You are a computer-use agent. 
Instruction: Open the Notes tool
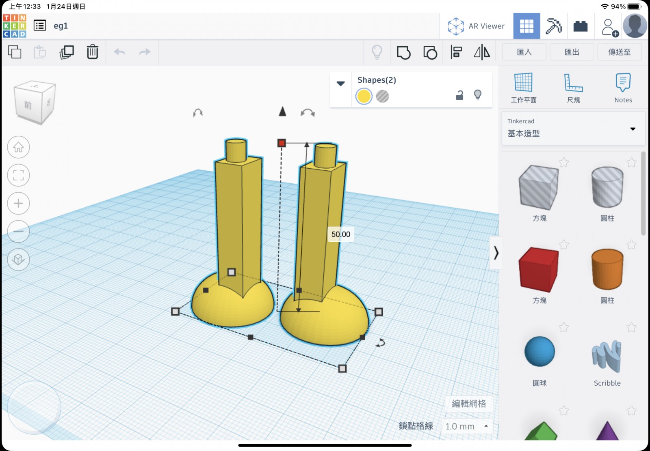[x=623, y=88]
